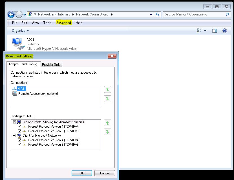Move connection down with green arrow
234x180 pixels.
[x=107, y=99]
